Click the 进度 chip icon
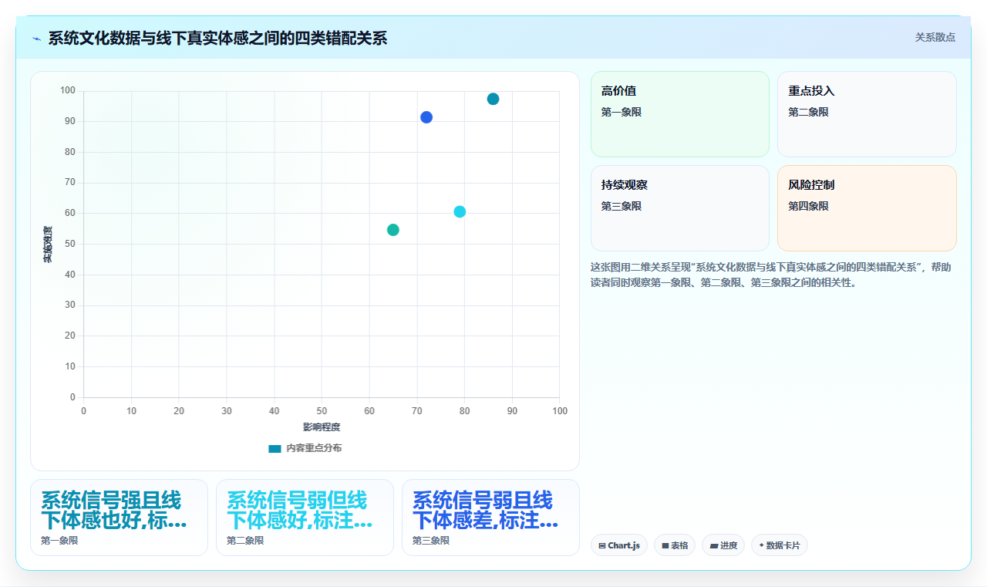987x587 pixels. (714, 545)
